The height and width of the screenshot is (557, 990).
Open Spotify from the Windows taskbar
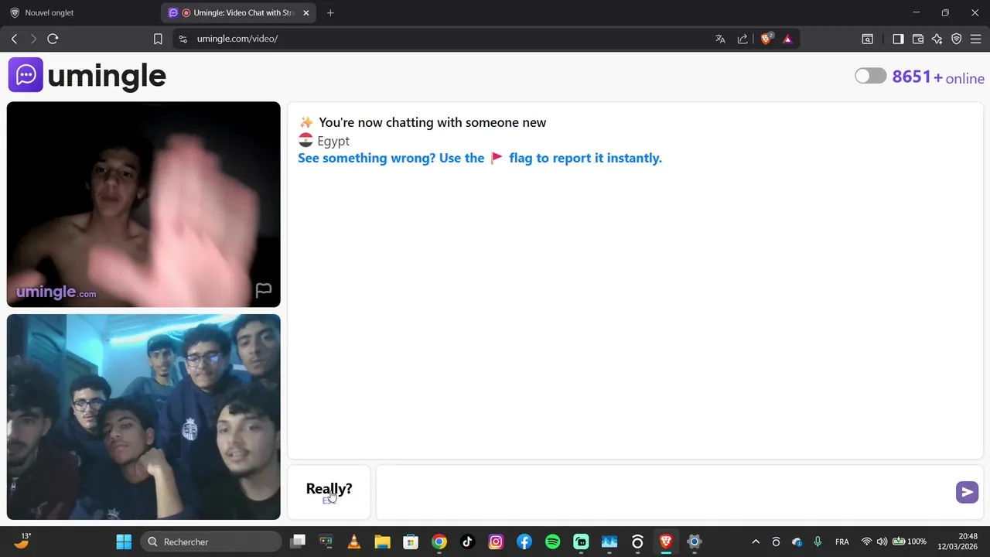[x=553, y=542]
